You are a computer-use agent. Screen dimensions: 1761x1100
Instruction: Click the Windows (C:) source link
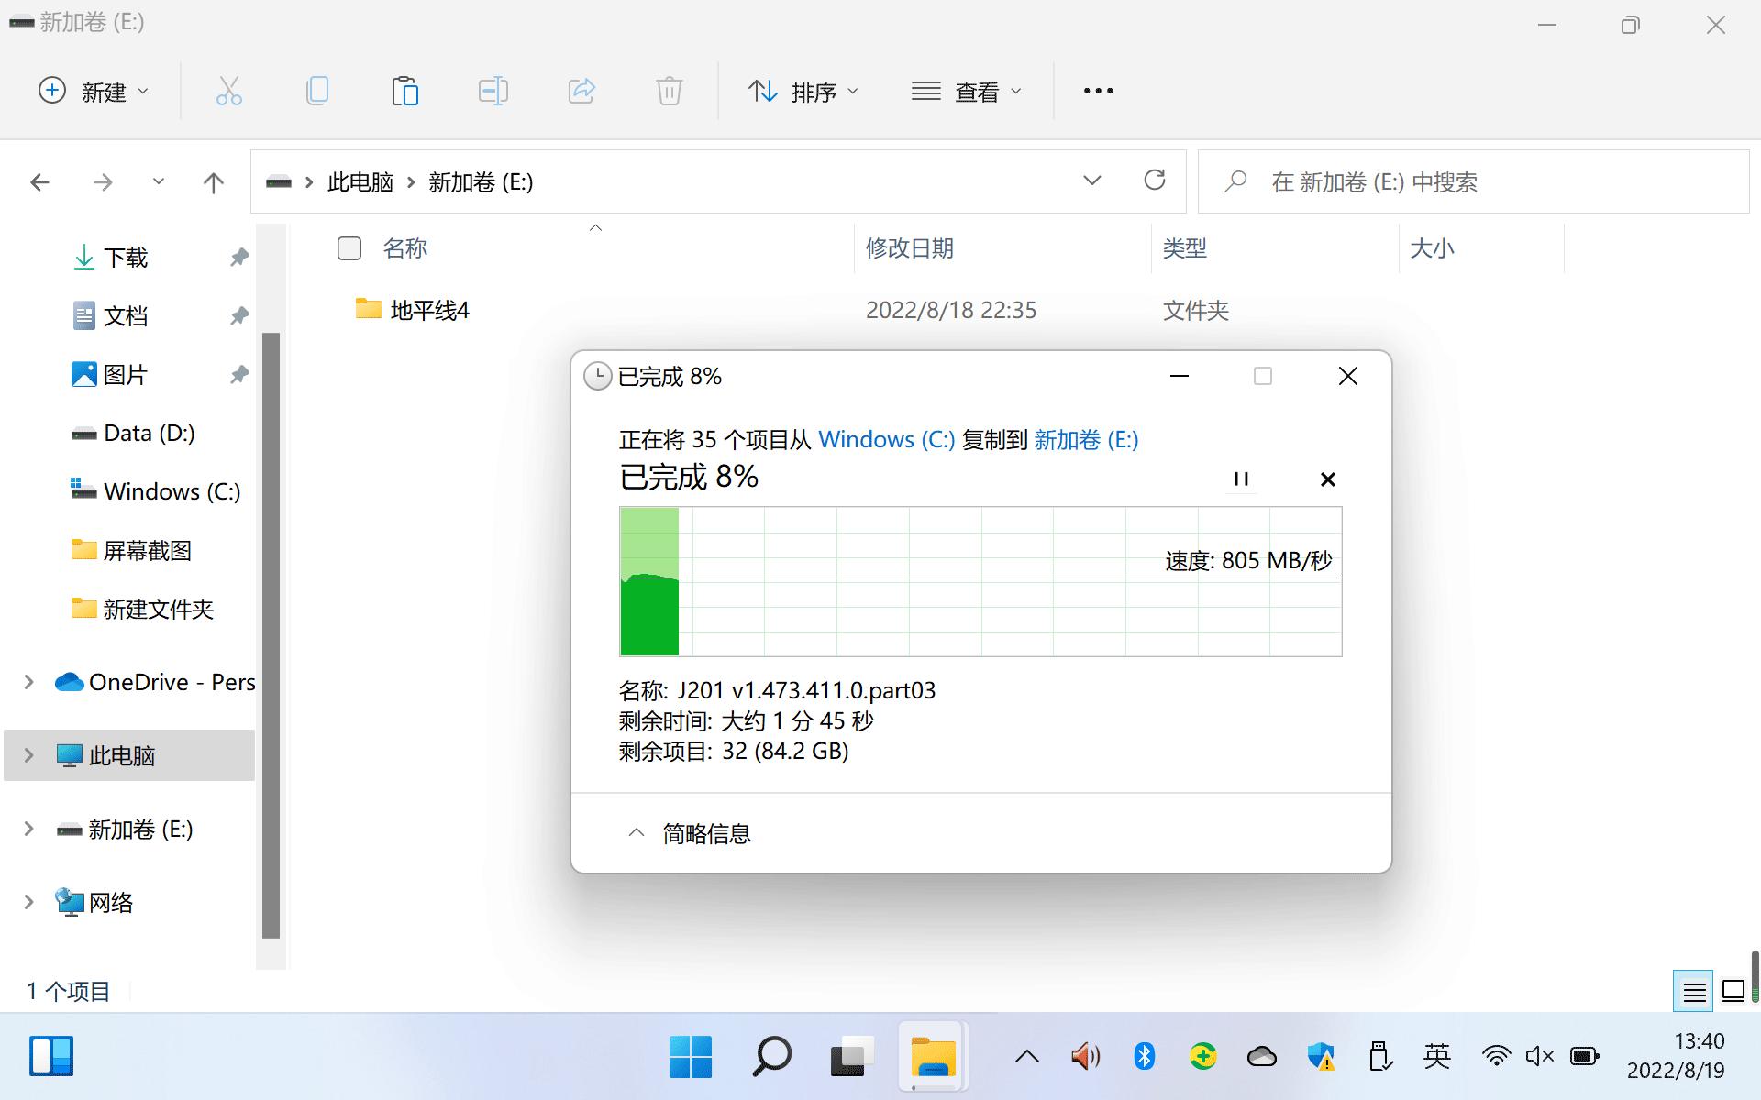tap(886, 440)
